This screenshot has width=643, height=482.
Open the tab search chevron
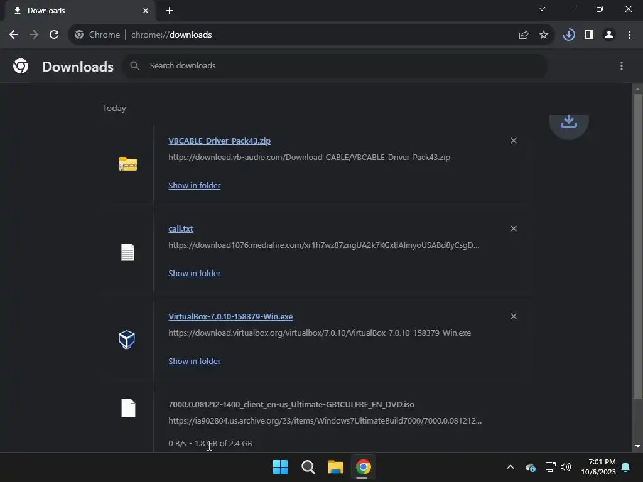pos(542,9)
